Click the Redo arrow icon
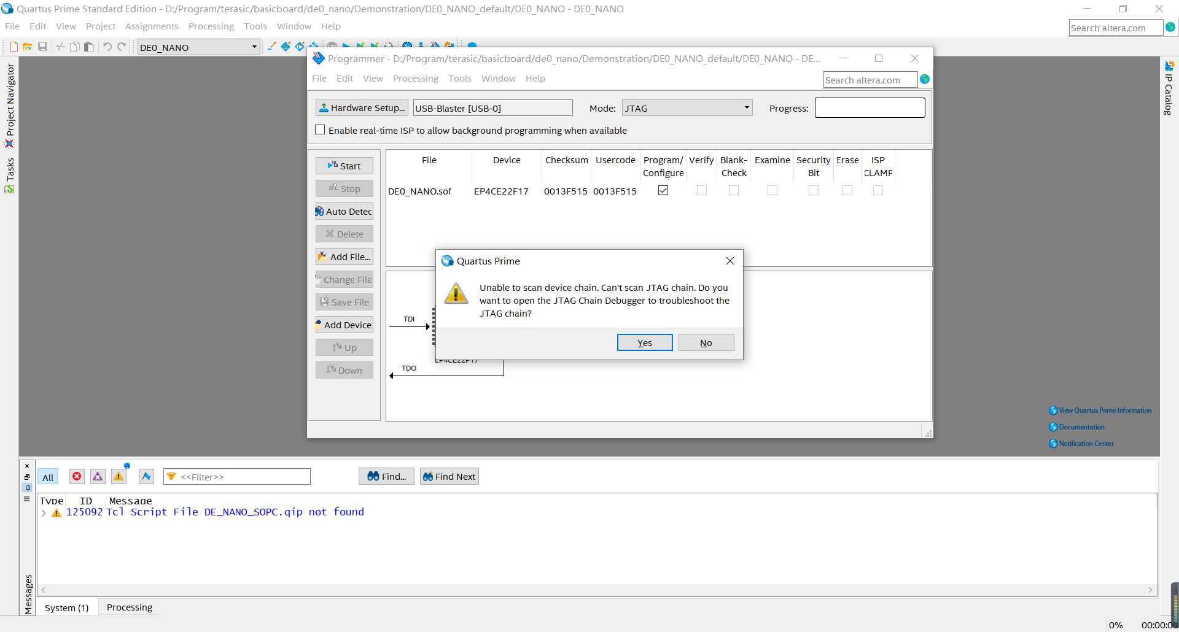1179x632 pixels. click(x=122, y=47)
